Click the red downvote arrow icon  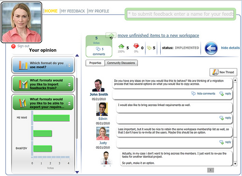[x=136, y=46]
